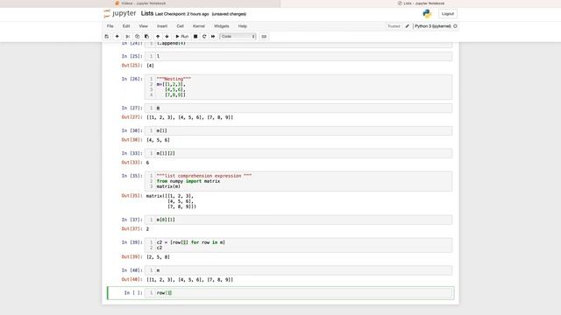Click the Out[33] output value 6
The image size is (561, 315).
pos(147,163)
